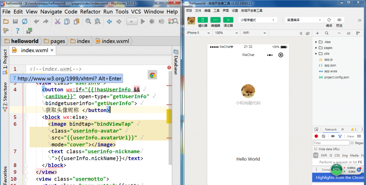The height and width of the screenshot is (185, 366).
Task: Redo with the PhpStorm toolbar arrow
Action: tap(46, 21)
